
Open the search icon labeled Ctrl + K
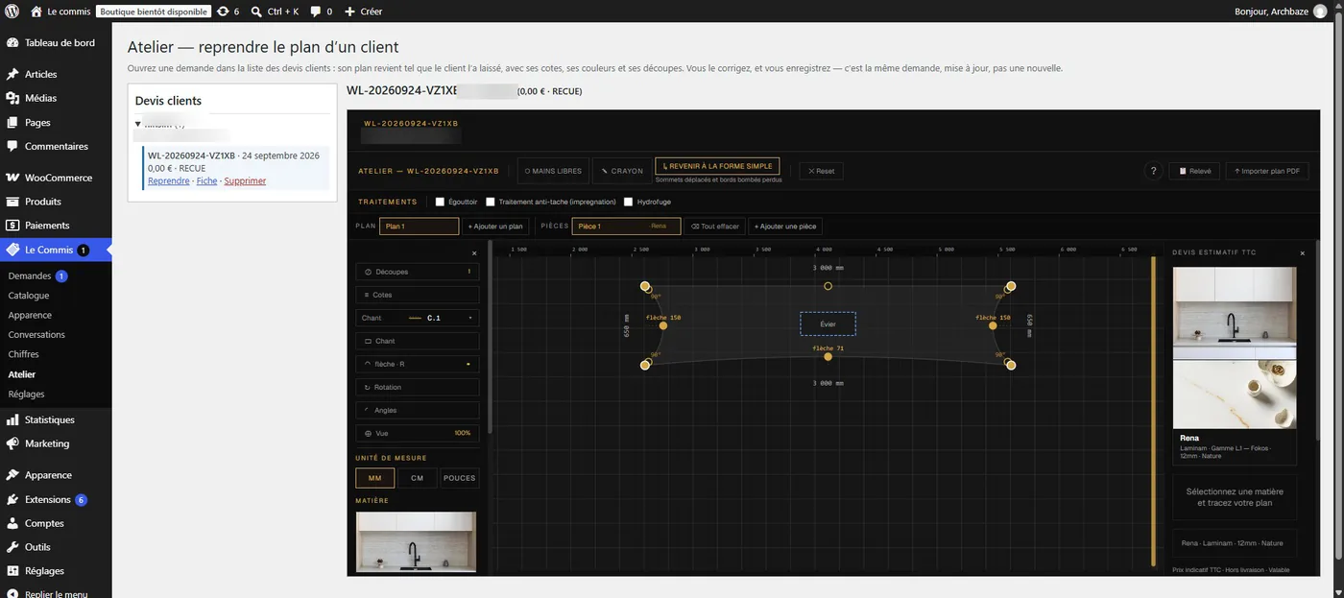256,12
